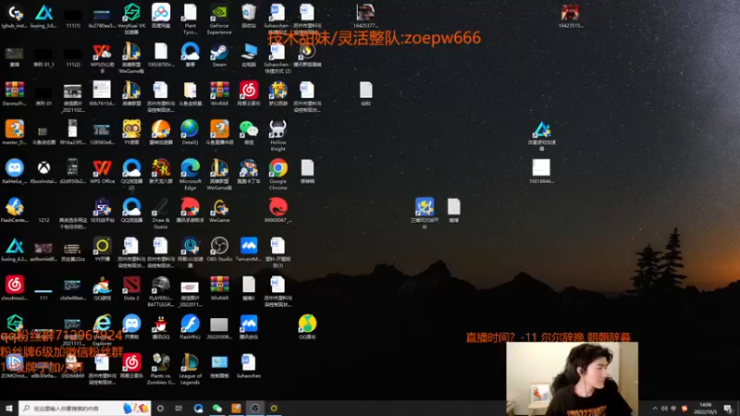Expand hidden system tray icons

(x=655, y=409)
